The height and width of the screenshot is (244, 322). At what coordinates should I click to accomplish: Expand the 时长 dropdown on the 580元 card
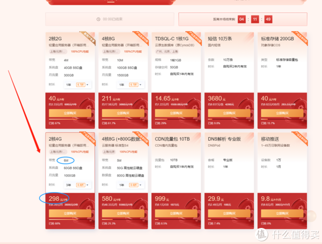(130, 185)
